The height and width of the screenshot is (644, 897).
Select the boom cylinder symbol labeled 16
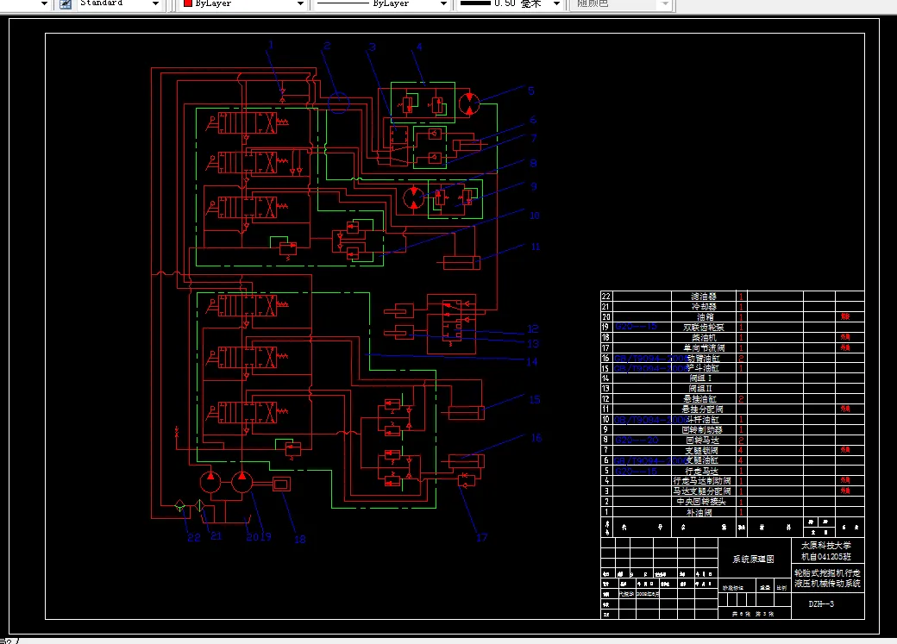(467, 461)
